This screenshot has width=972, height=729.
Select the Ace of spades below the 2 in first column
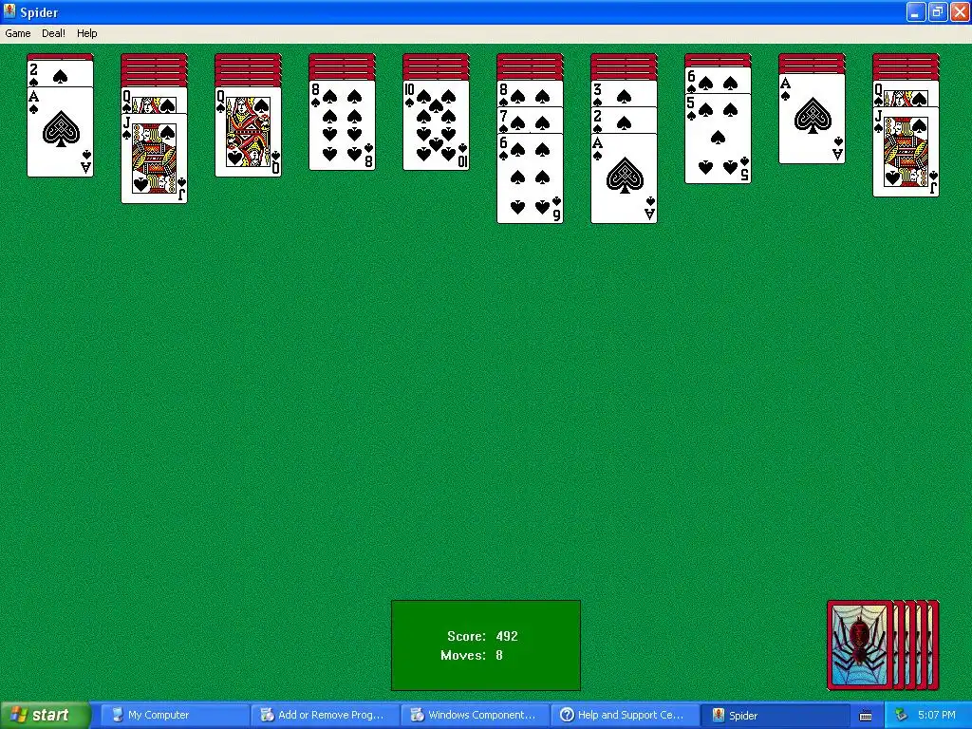60,132
